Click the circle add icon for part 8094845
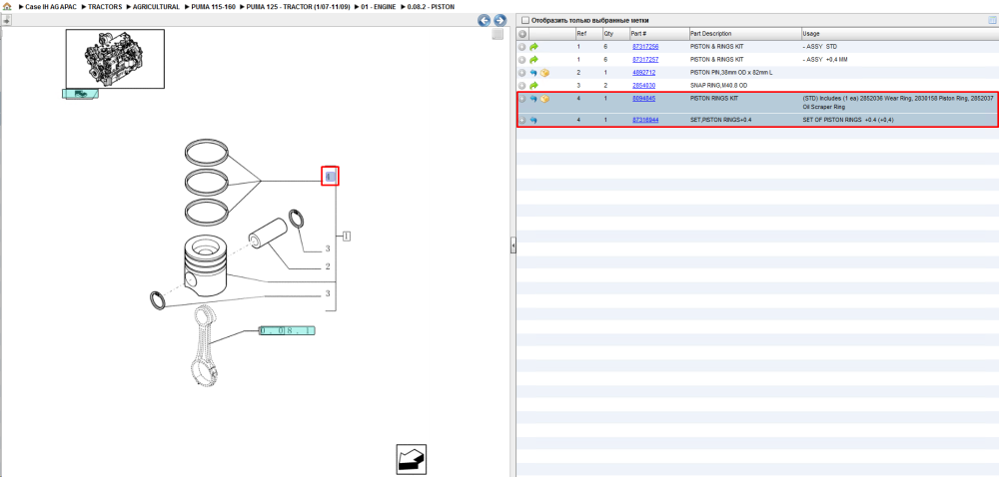This screenshot has height=477, width=999. [x=522, y=99]
